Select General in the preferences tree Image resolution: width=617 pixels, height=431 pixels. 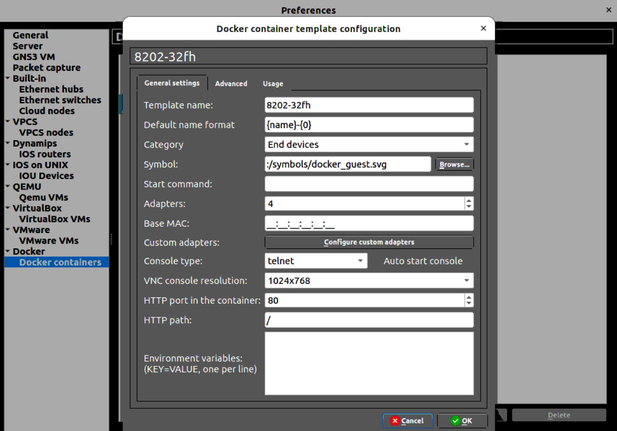point(30,35)
